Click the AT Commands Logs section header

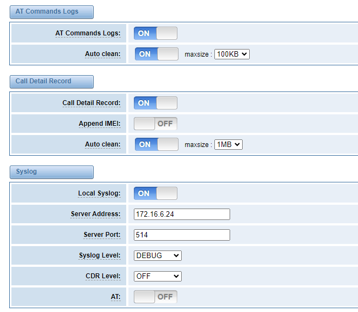(x=52, y=12)
